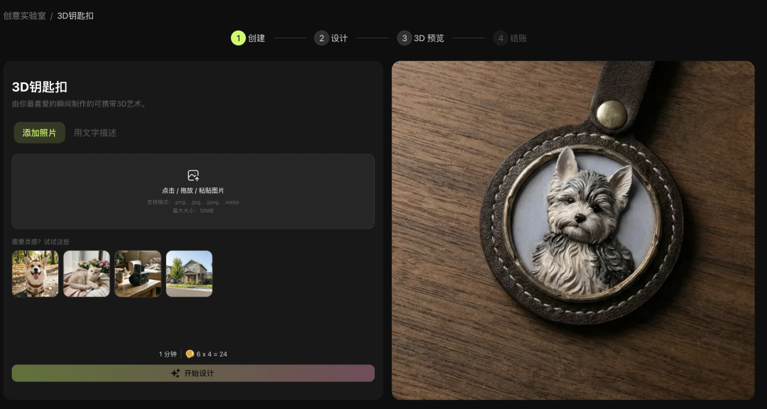Go to 创意实验室 breadcrumb link
The height and width of the screenshot is (409, 767).
24,16
